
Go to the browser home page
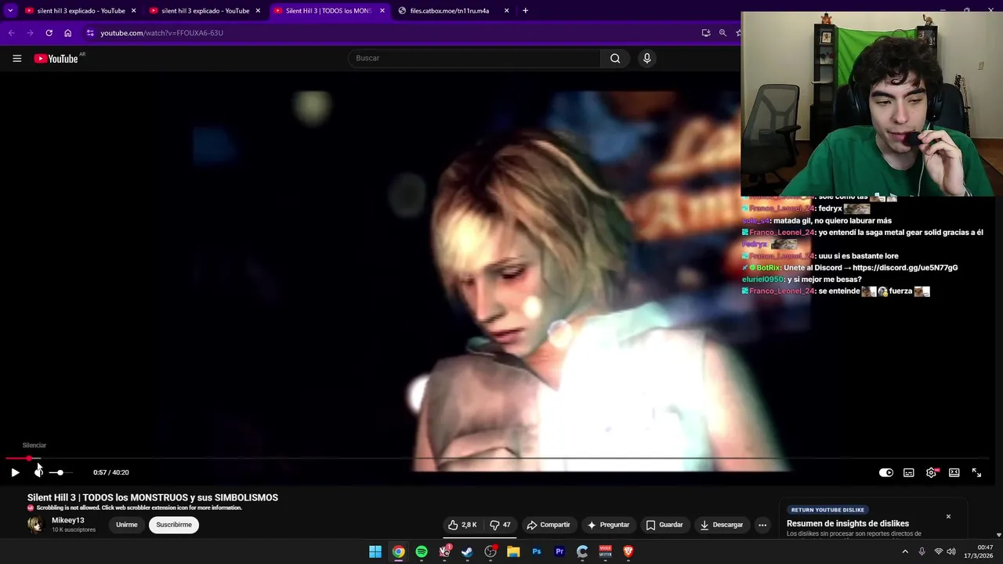[x=67, y=33]
